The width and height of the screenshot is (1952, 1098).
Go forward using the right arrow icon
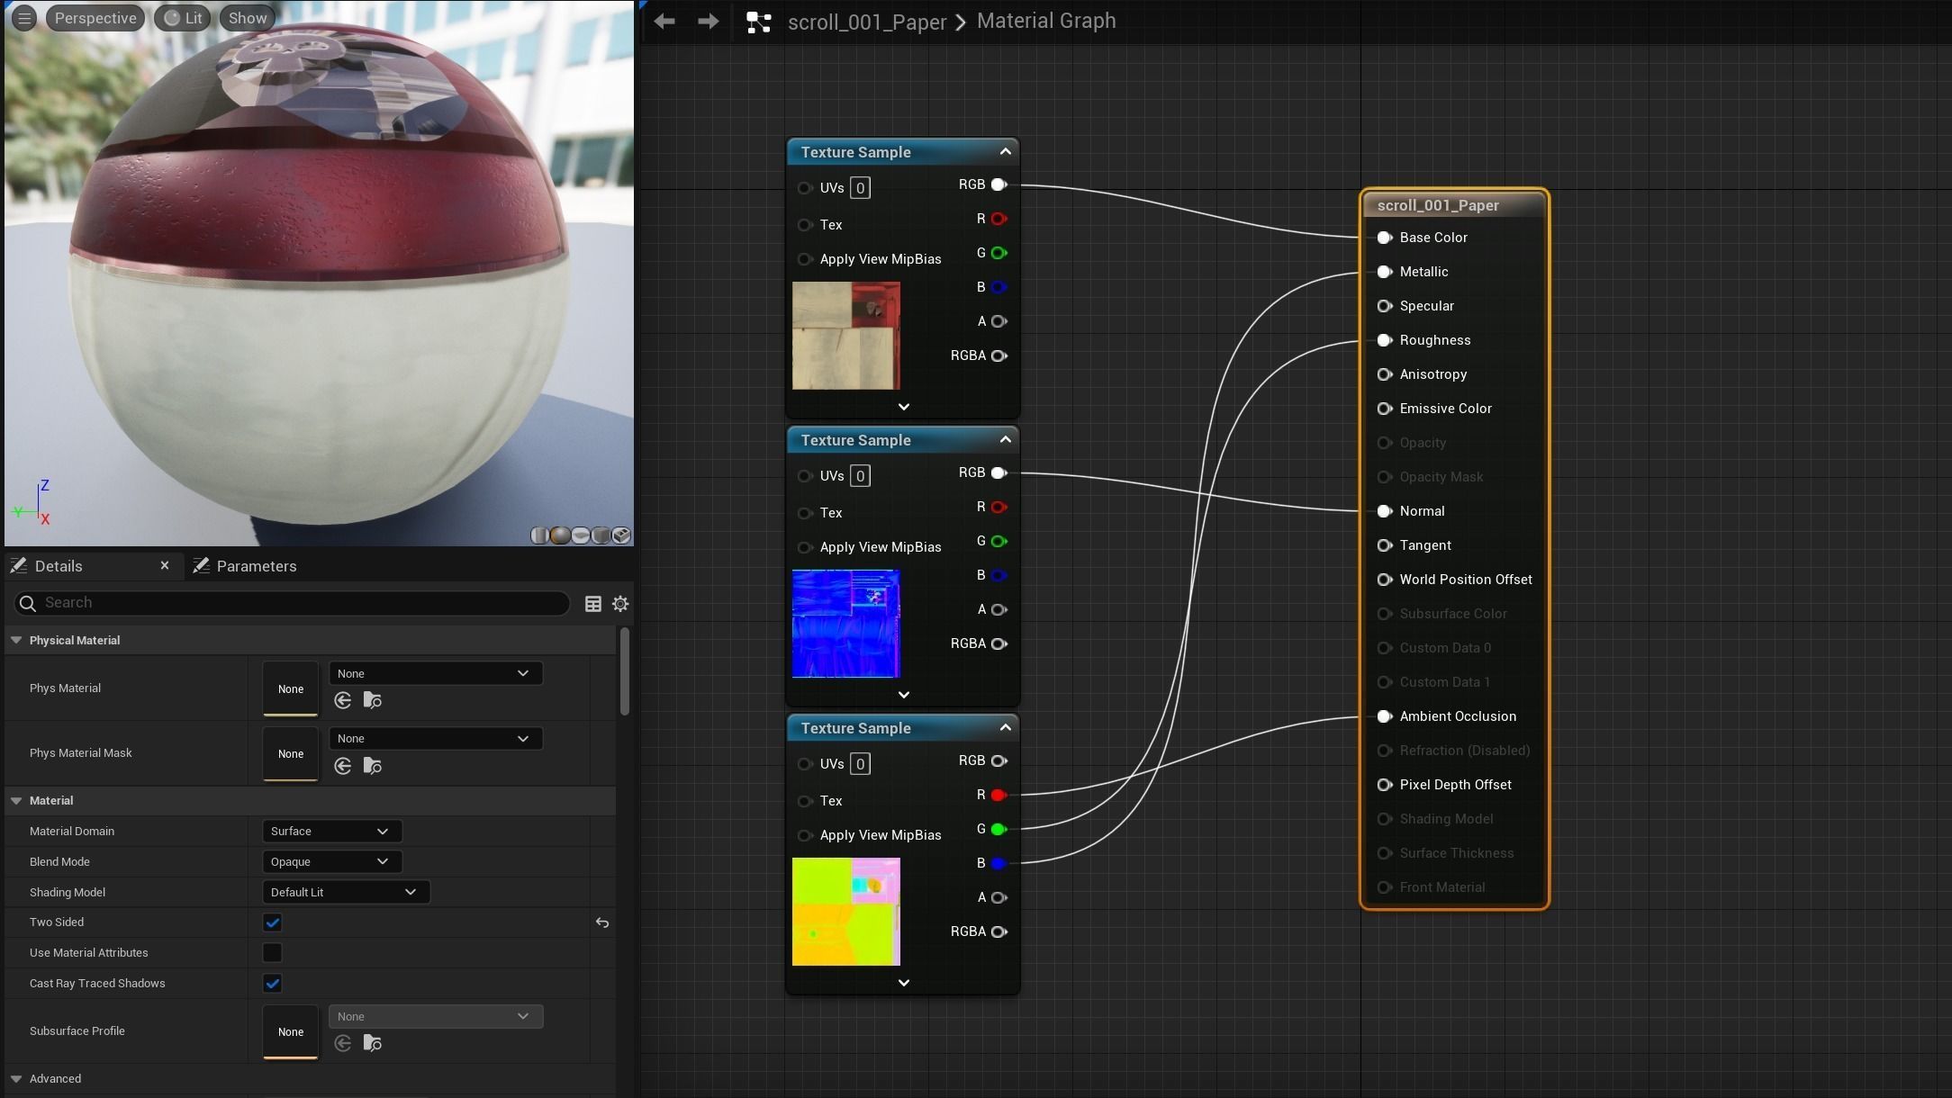coord(709,22)
